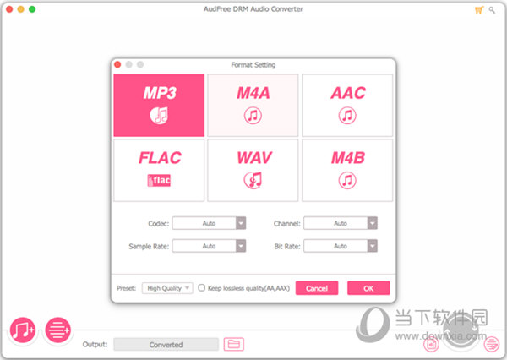Click the Output Converted path field
507x360 pixels.
(x=166, y=345)
